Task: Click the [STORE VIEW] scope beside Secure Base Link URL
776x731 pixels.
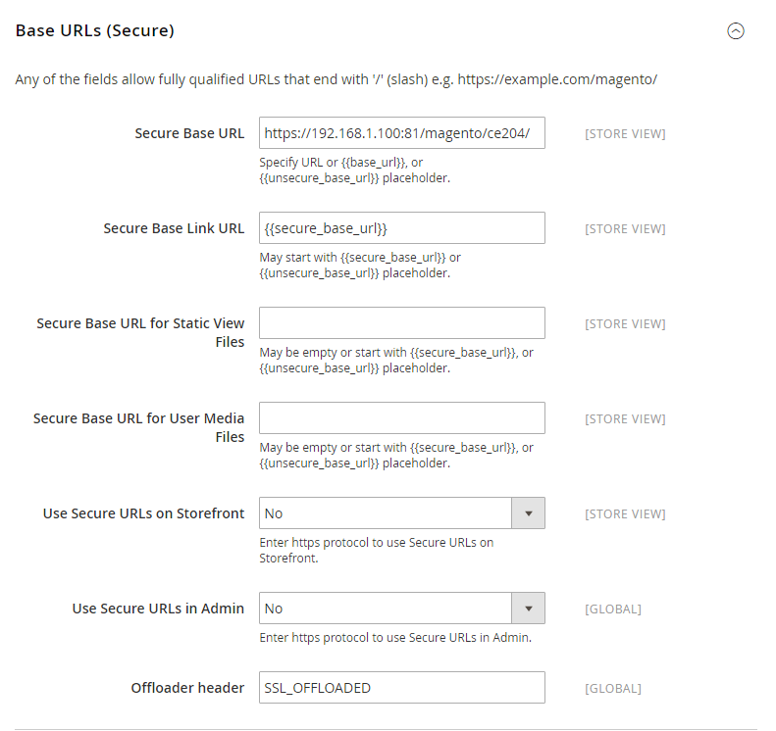Action: pyautogui.click(x=625, y=229)
